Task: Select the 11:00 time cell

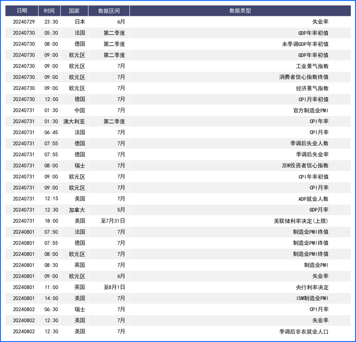Action: click(51, 287)
